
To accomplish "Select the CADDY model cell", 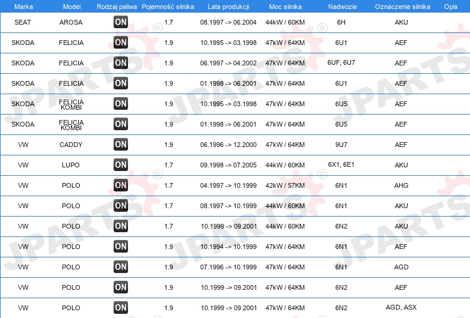I will pos(71,145).
